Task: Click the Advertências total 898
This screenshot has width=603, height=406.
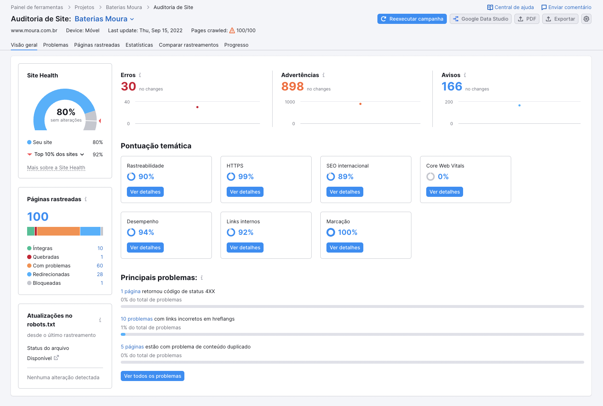Action: click(x=292, y=86)
